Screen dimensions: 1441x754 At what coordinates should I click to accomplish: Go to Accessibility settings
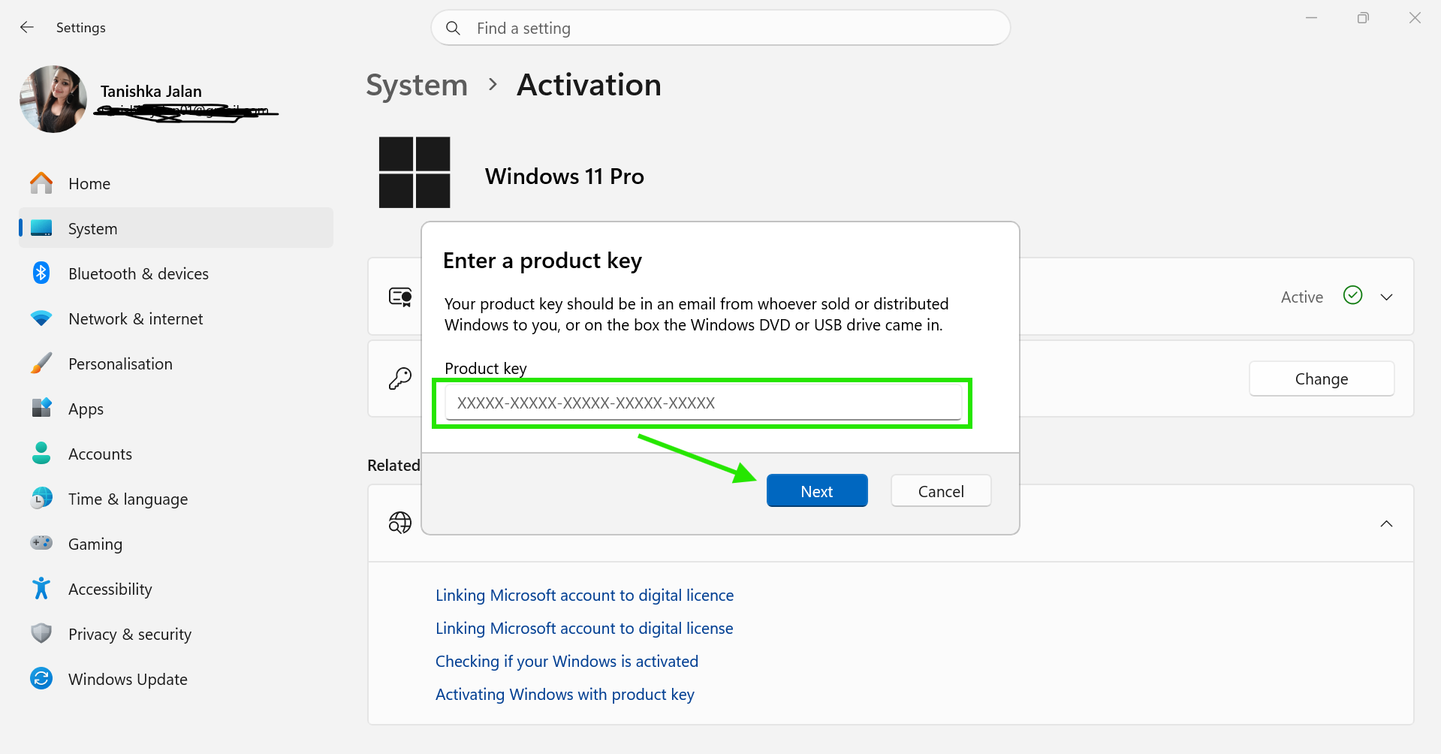coord(176,589)
